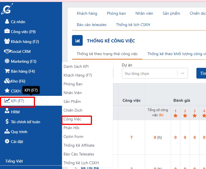Open Cài đặt gear icon
The width and height of the screenshot is (206, 169).
(7, 141)
